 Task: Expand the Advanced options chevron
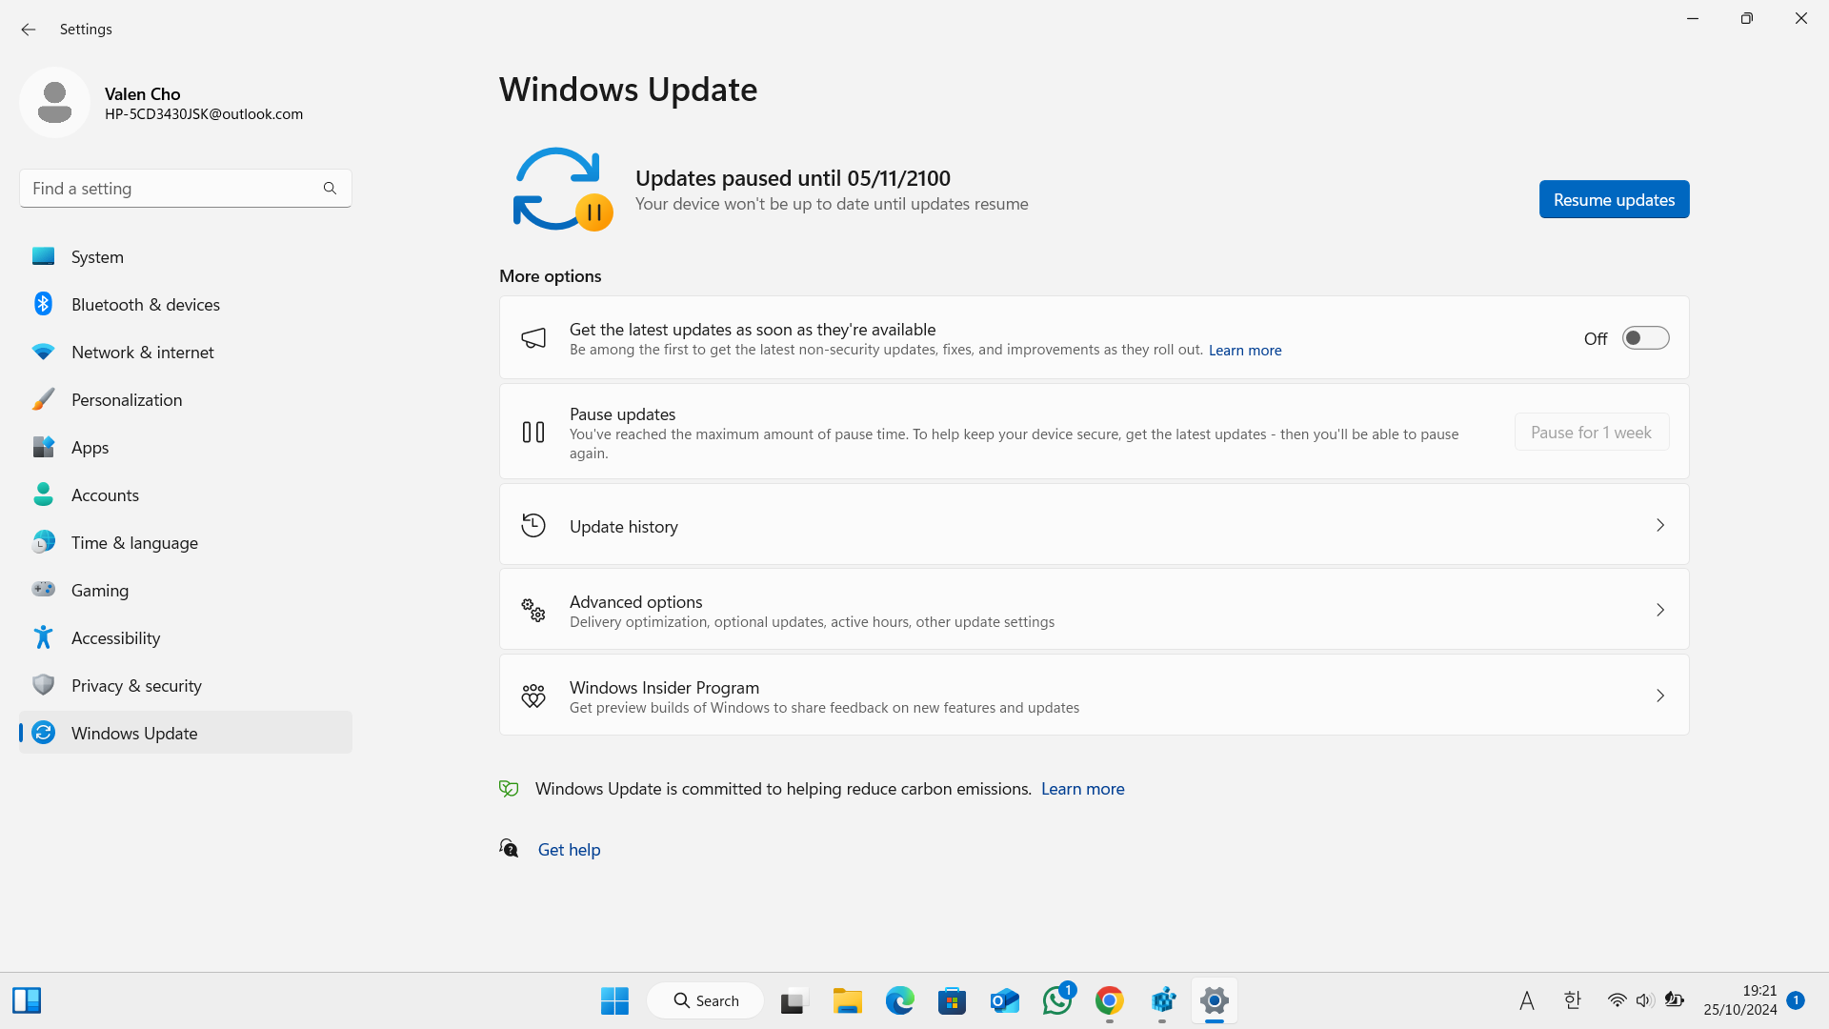click(x=1660, y=610)
